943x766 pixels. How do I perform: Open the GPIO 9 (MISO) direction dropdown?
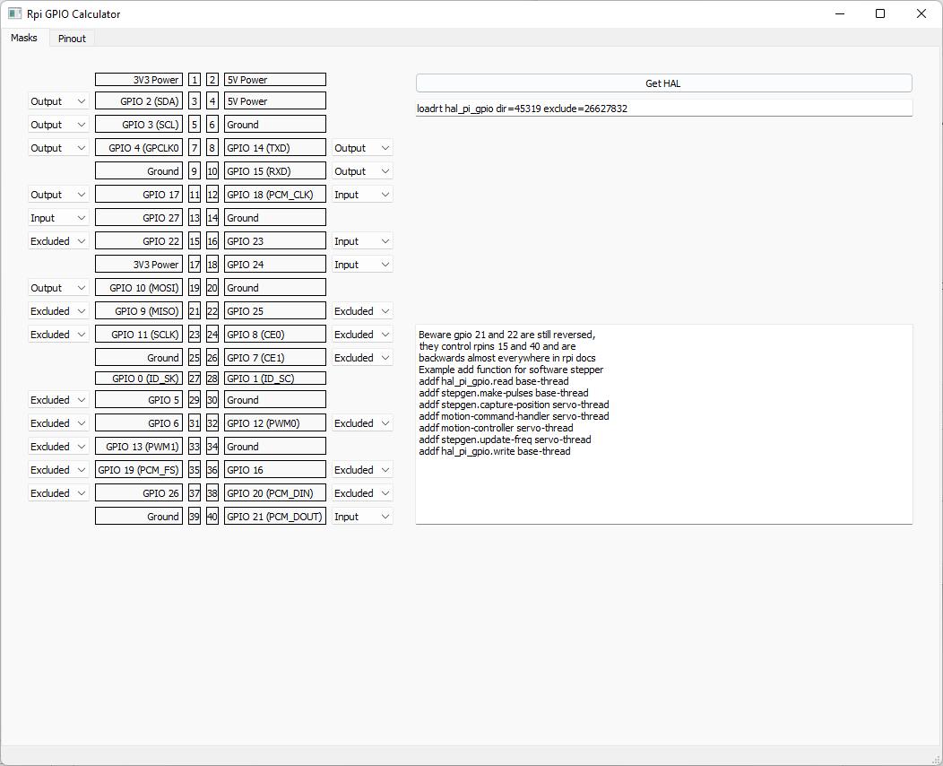click(x=58, y=311)
